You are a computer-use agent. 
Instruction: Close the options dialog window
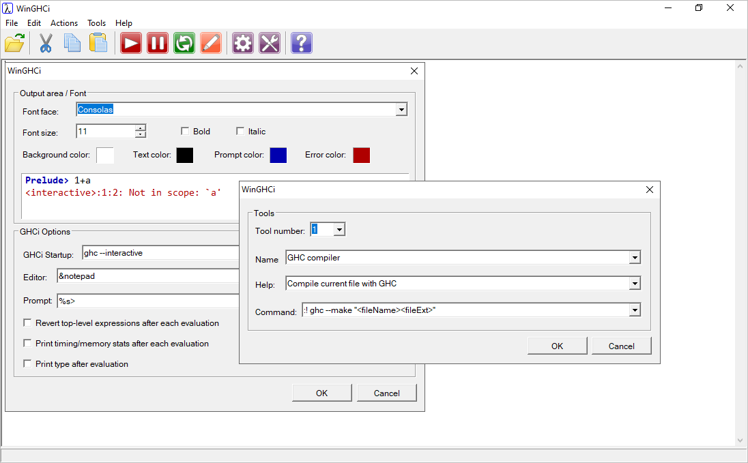coord(414,70)
